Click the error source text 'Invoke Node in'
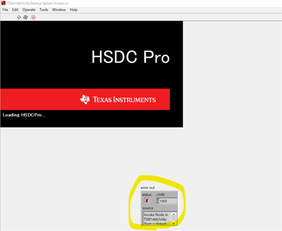282x231 pixels. (156, 215)
